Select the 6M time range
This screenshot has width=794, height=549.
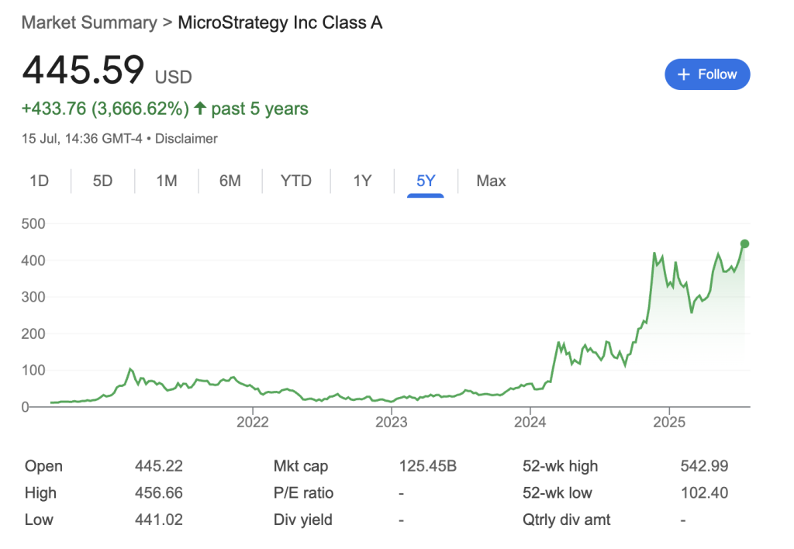(x=230, y=181)
